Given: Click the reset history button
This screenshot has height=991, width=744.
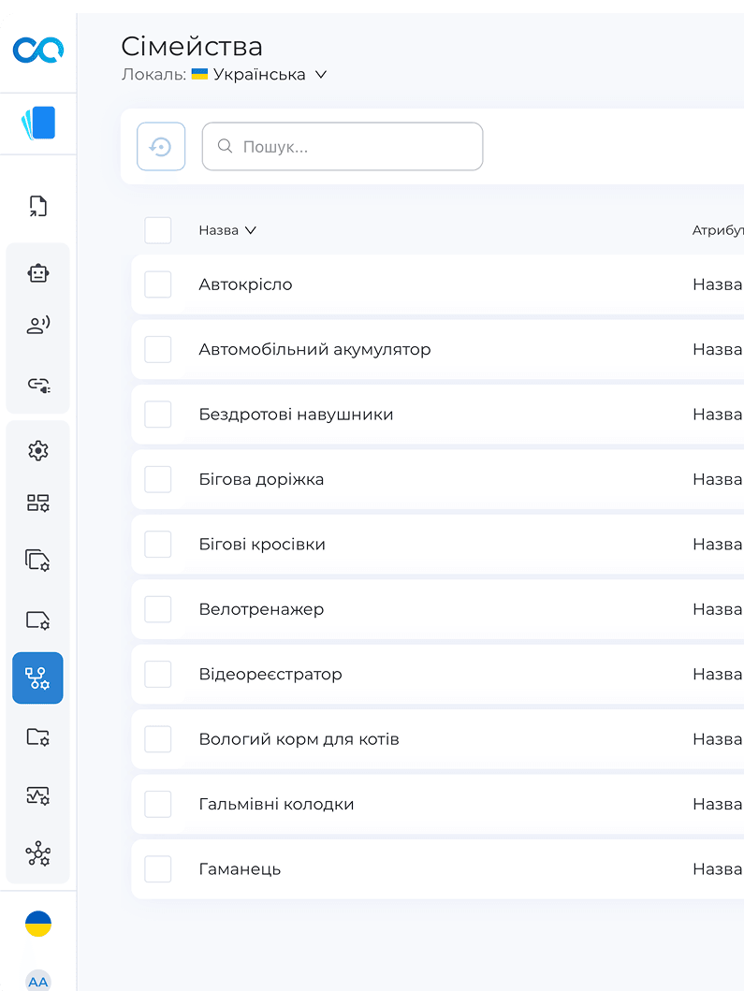Looking at the screenshot, I should coord(161,147).
